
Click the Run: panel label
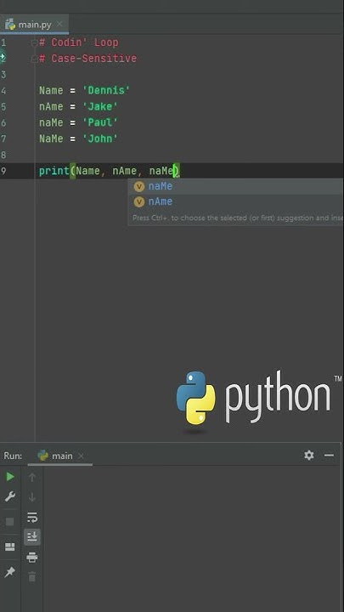pyautogui.click(x=13, y=456)
